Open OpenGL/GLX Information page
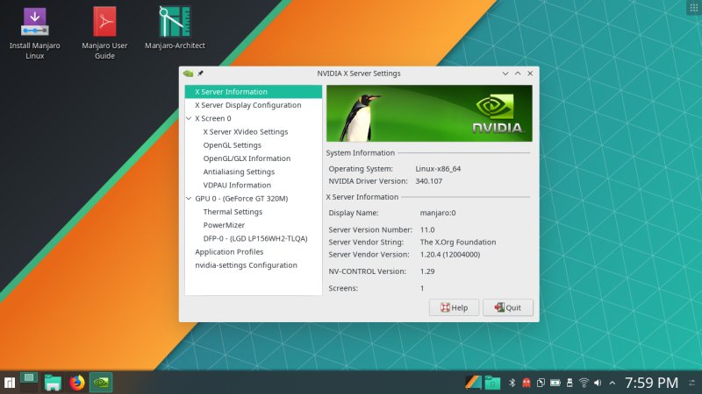 pyautogui.click(x=247, y=158)
